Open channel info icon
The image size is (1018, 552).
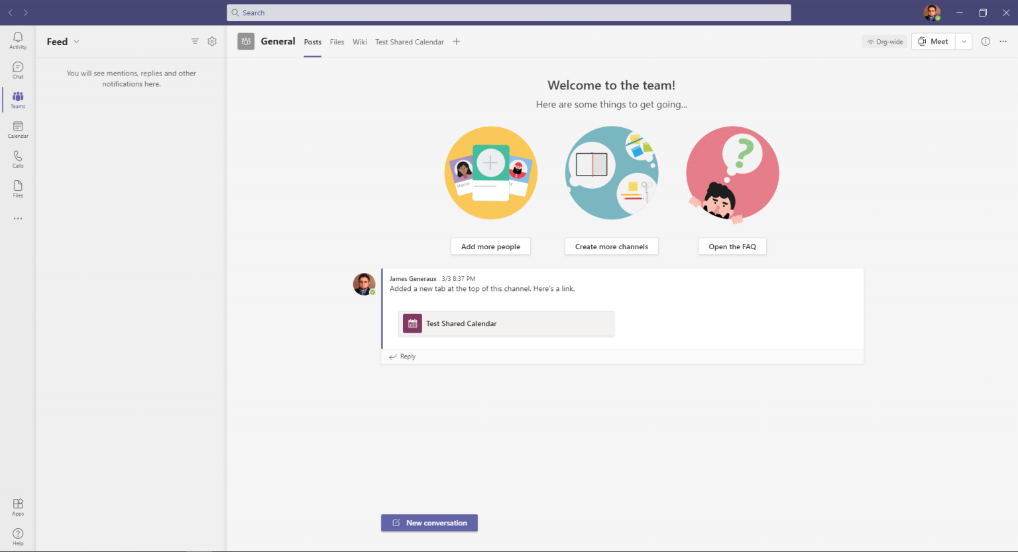pyautogui.click(x=986, y=41)
